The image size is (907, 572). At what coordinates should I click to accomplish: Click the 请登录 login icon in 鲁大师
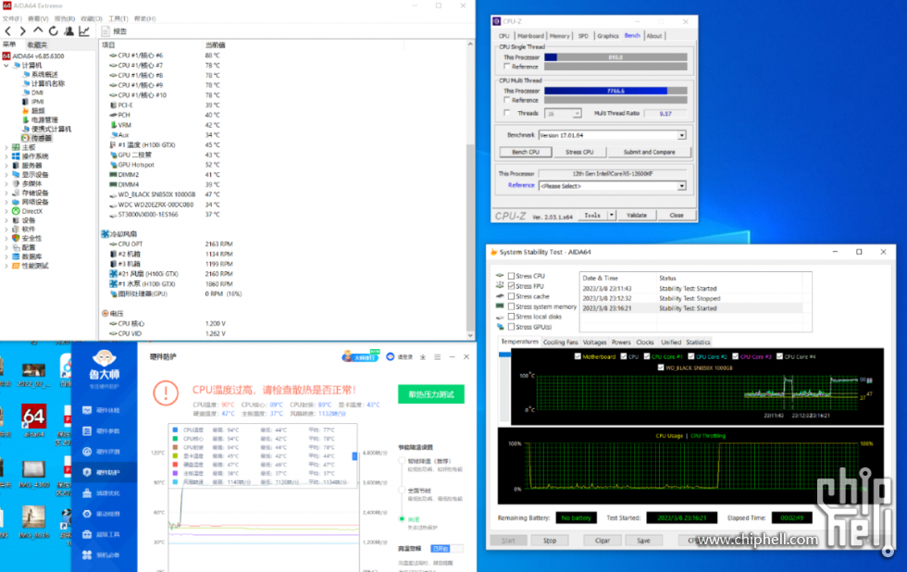pos(390,357)
